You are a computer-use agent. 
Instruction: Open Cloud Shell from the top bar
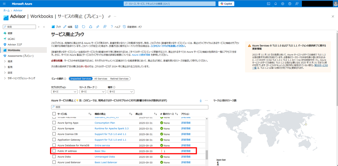(x=268, y=4)
